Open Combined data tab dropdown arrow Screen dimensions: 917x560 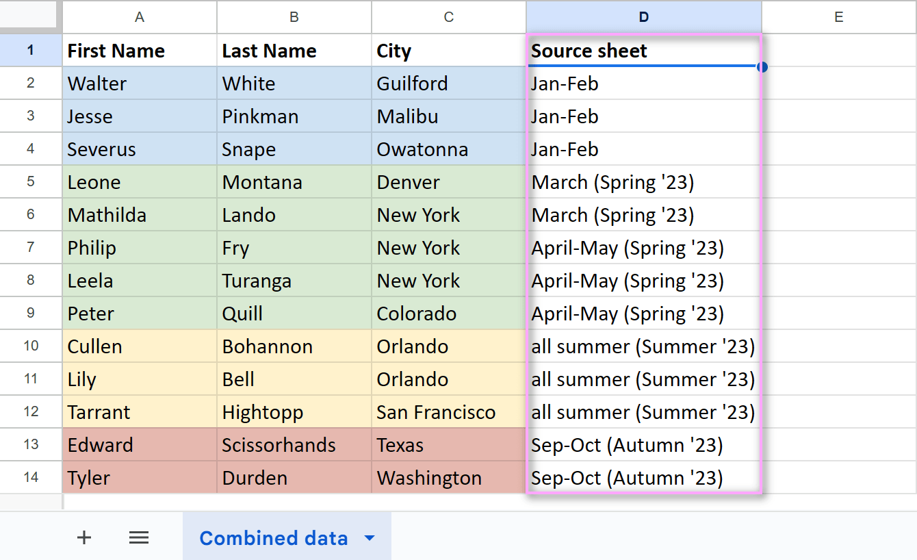click(x=370, y=538)
